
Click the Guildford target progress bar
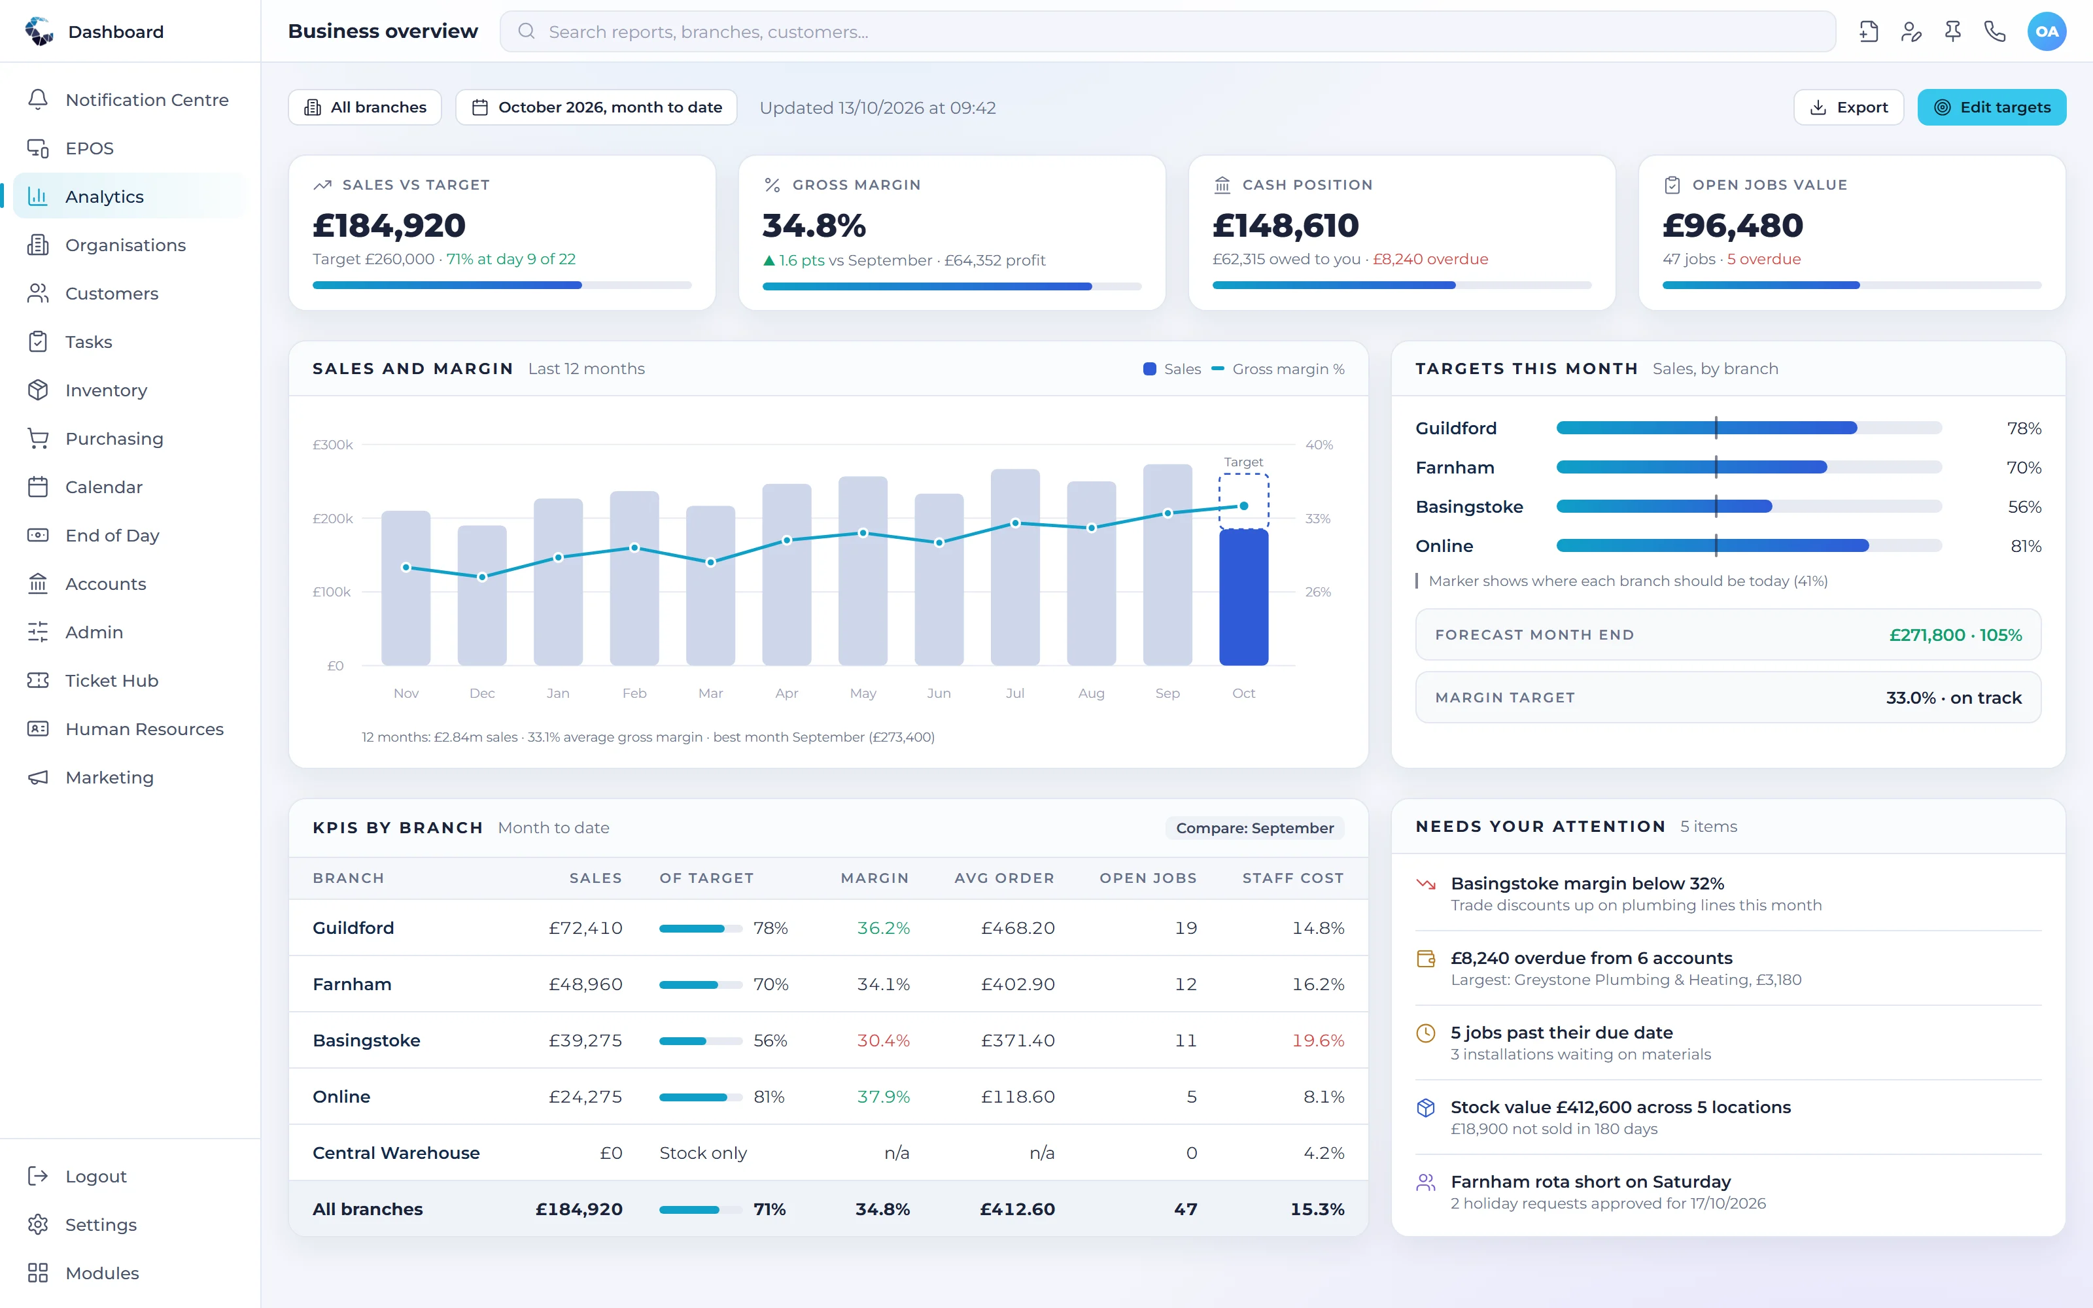(x=1749, y=427)
